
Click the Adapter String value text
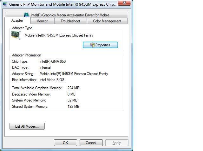(74, 74)
